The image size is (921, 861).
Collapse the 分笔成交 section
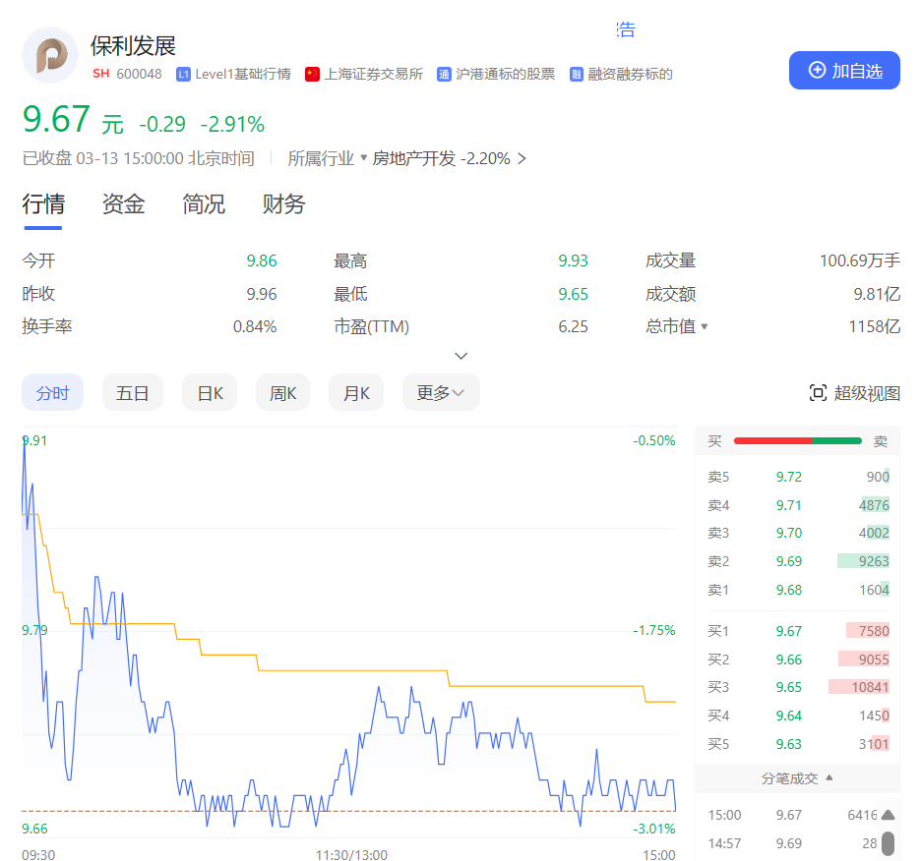(x=797, y=778)
